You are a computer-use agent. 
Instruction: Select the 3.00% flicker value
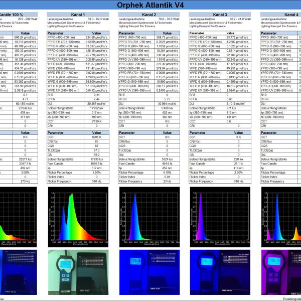click(25, 173)
